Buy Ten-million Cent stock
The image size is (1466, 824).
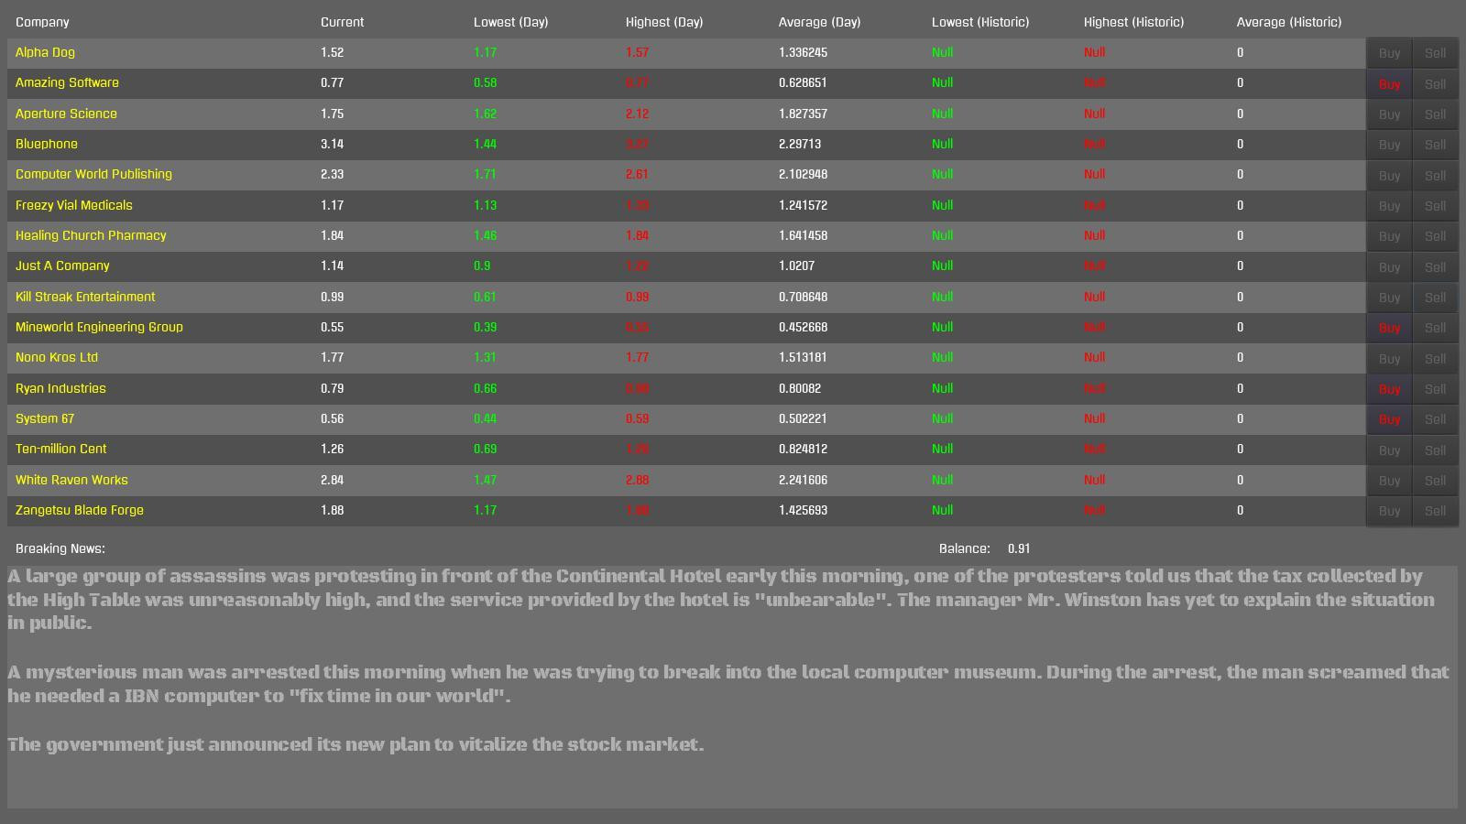tap(1389, 450)
